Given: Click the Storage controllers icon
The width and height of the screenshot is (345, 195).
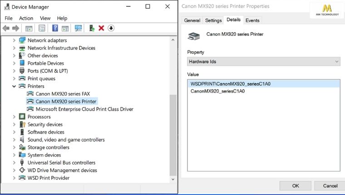Looking at the screenshot, I should pyautogui.click(x=22, y=147).
